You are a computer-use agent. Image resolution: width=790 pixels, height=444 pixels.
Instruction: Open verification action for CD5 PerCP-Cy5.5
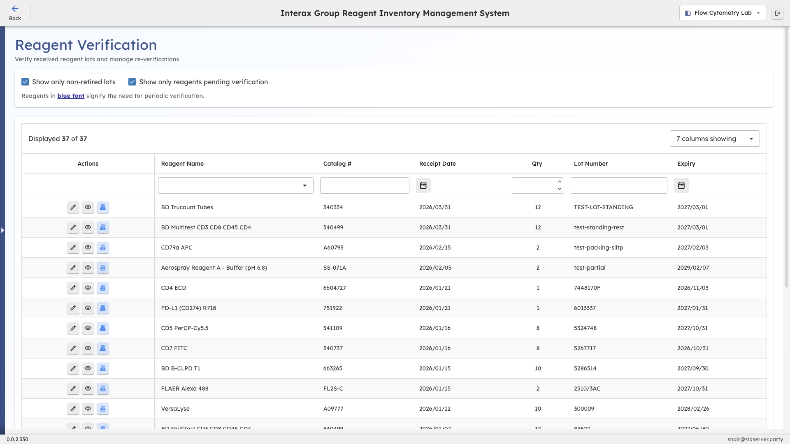click(x=102, y=328)
